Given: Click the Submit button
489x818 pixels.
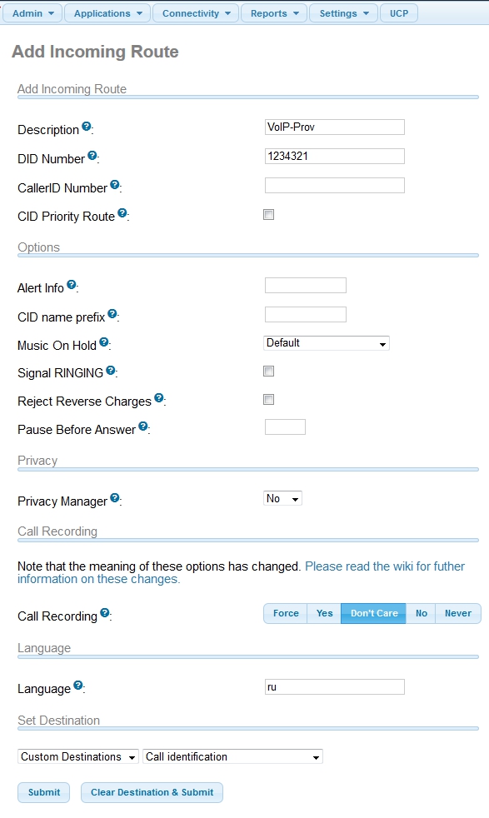Looking at the screenshot, I should click(44, 792).
